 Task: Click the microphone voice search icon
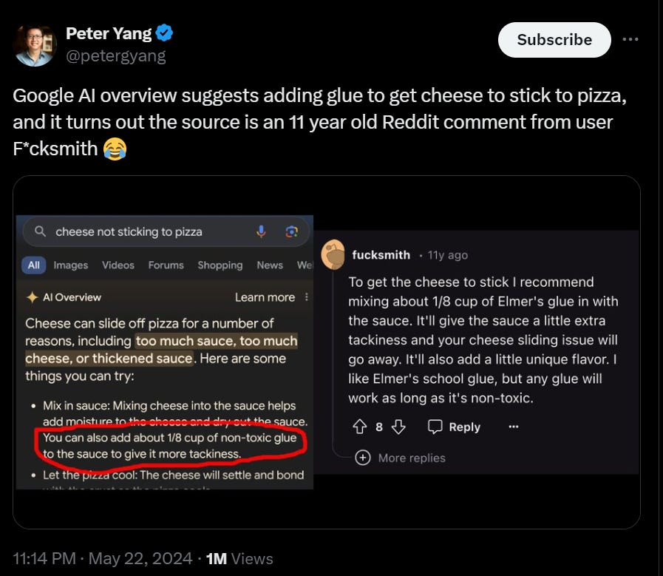261,231
